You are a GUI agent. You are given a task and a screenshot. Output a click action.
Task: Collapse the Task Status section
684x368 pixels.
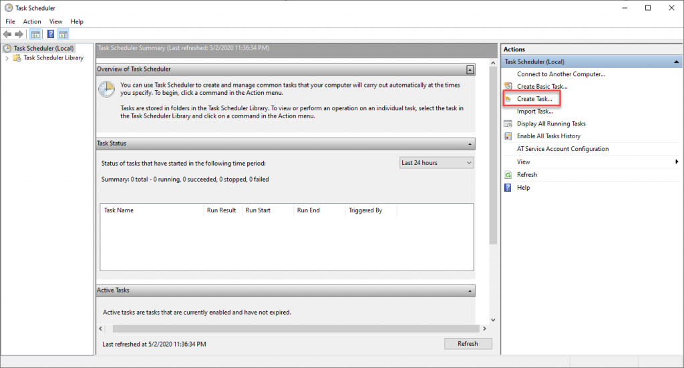click(x=470, y=144)
